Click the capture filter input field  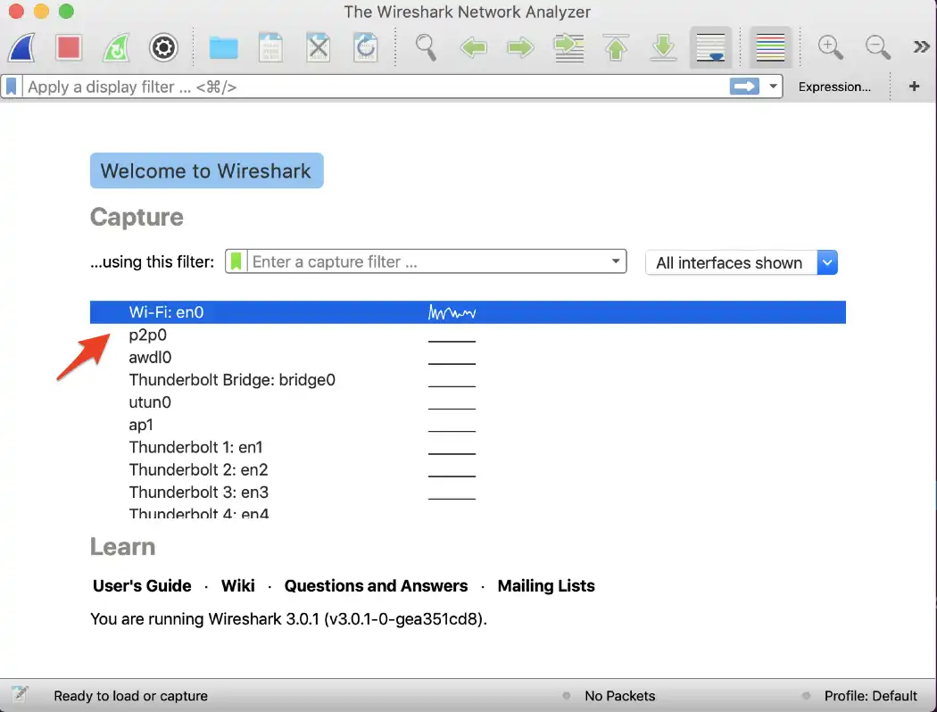(x=427, y=261)
